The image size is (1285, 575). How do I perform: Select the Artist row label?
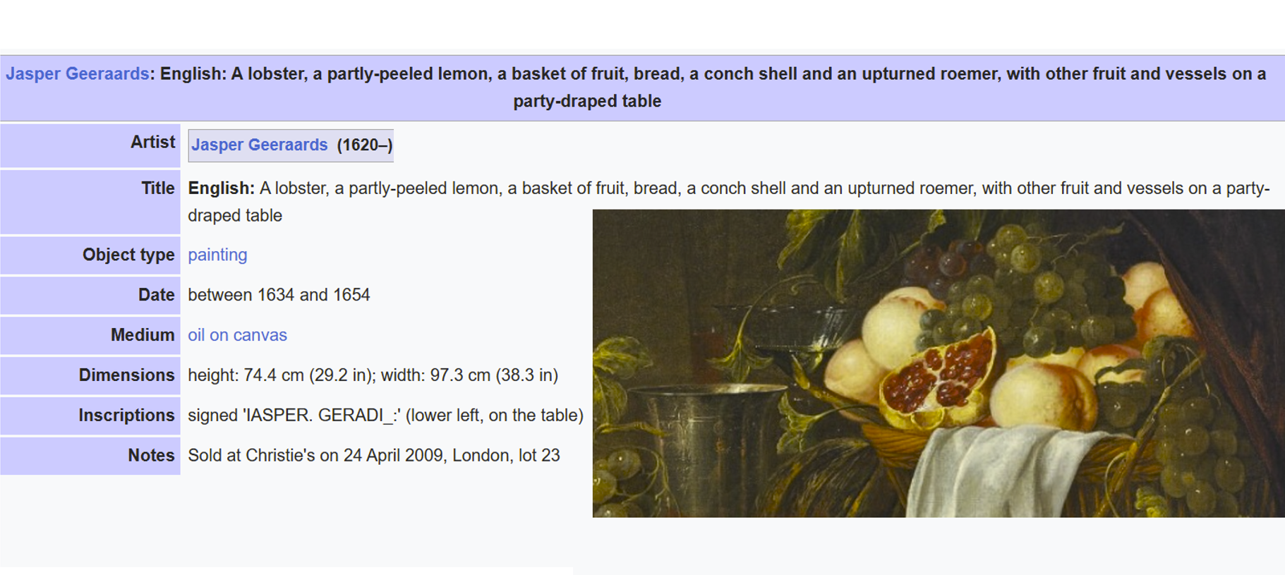click(90, 145)
